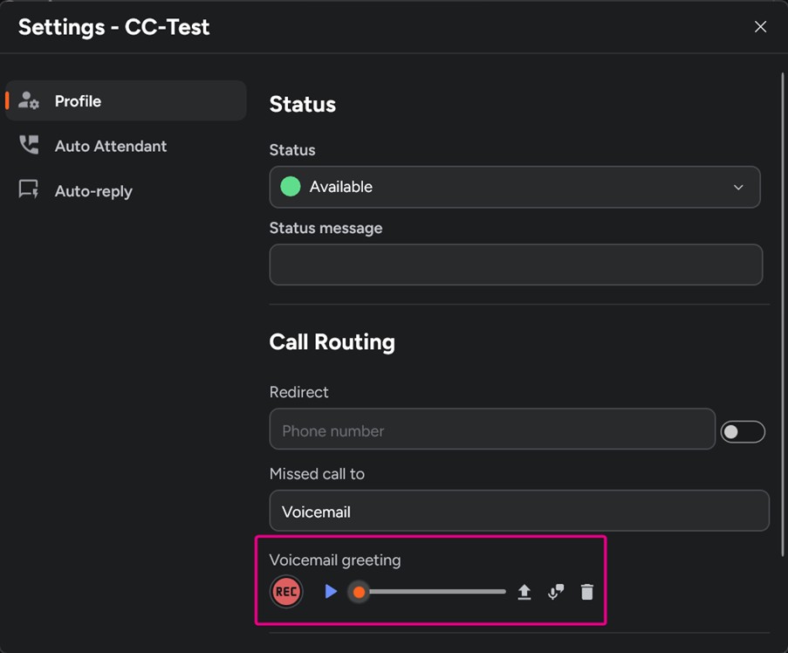Focus the Redirect Phone number field
Screen dimensions: 788x653
[492, 430]
